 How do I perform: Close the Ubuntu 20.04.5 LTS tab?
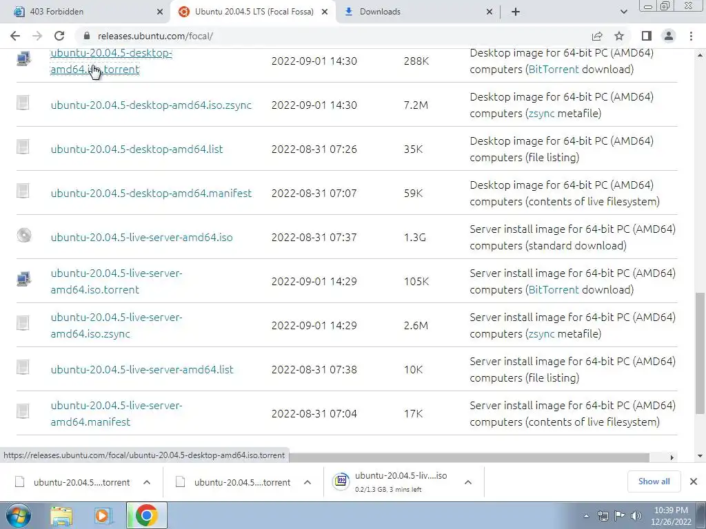click(x=325, y=12)
